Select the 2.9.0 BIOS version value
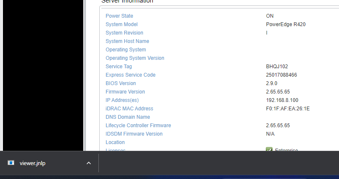Screen dimensions: 339x179 tap(272, 83)
